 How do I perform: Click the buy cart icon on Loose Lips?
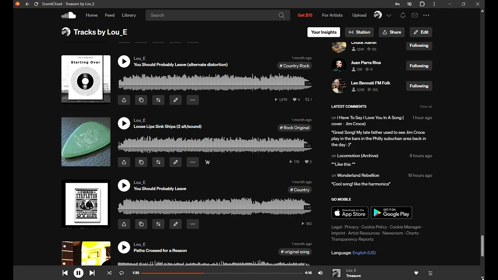pos(207,162)
